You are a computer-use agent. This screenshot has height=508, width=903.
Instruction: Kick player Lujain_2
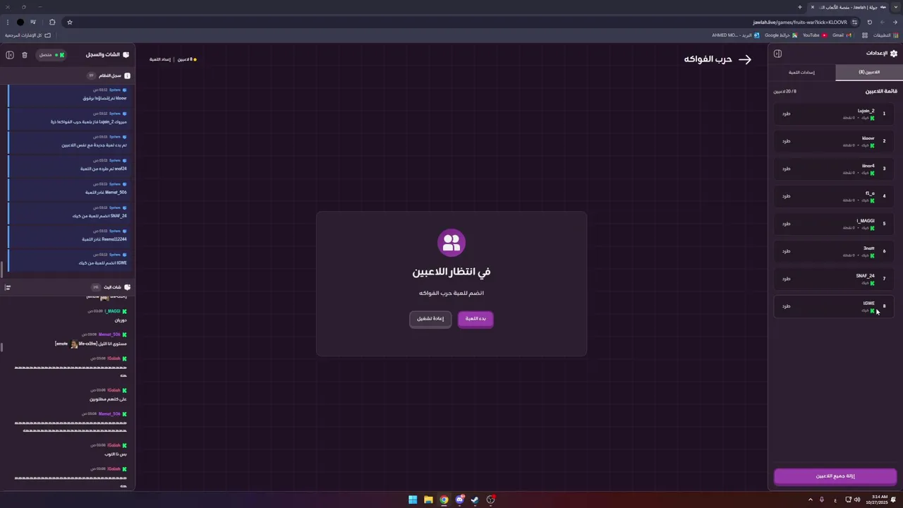(786, 114)
